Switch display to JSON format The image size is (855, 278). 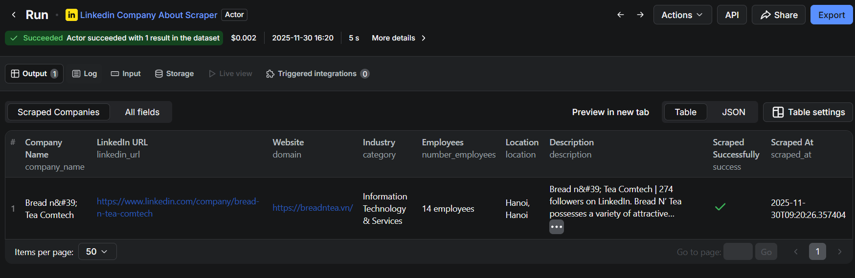point(734,112)
